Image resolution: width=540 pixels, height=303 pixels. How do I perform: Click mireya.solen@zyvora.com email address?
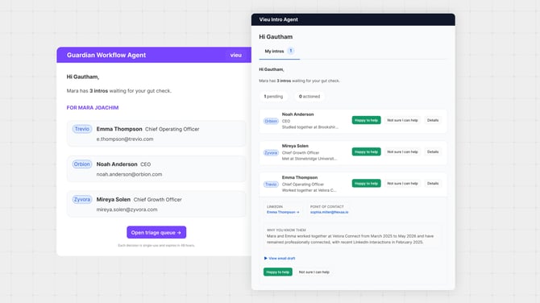(127, 210)
